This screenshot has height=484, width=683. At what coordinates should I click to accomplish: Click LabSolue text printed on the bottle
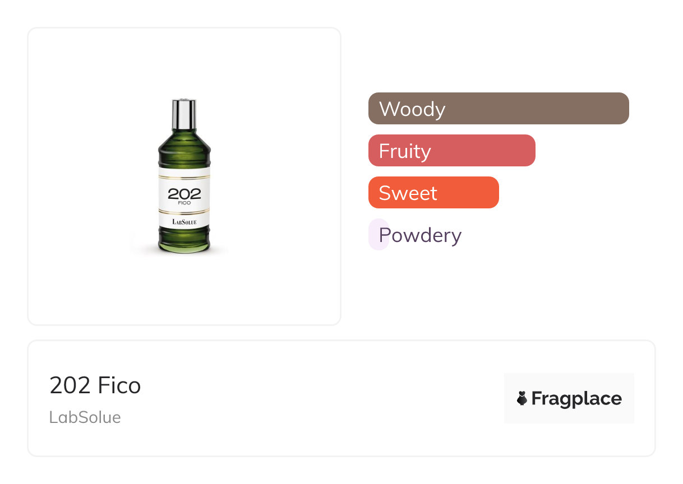pos(184,222)
